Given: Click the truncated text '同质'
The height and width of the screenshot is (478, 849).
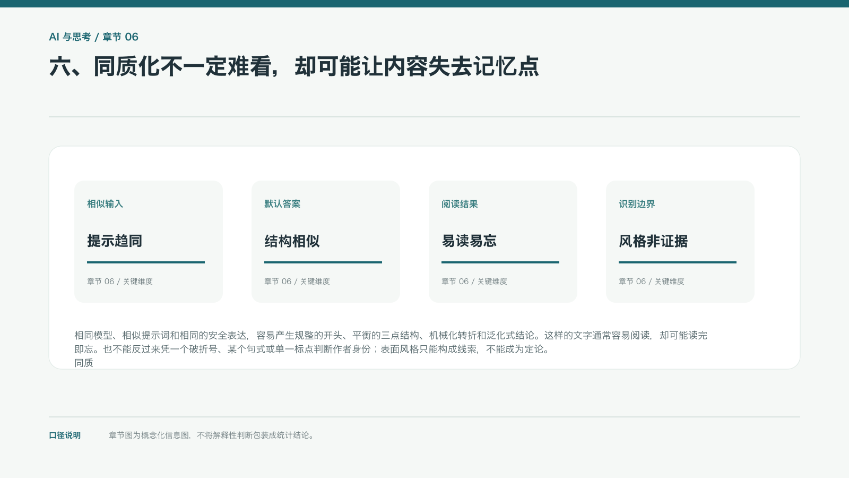Looking at the screenshot, I should pos(84,363).
